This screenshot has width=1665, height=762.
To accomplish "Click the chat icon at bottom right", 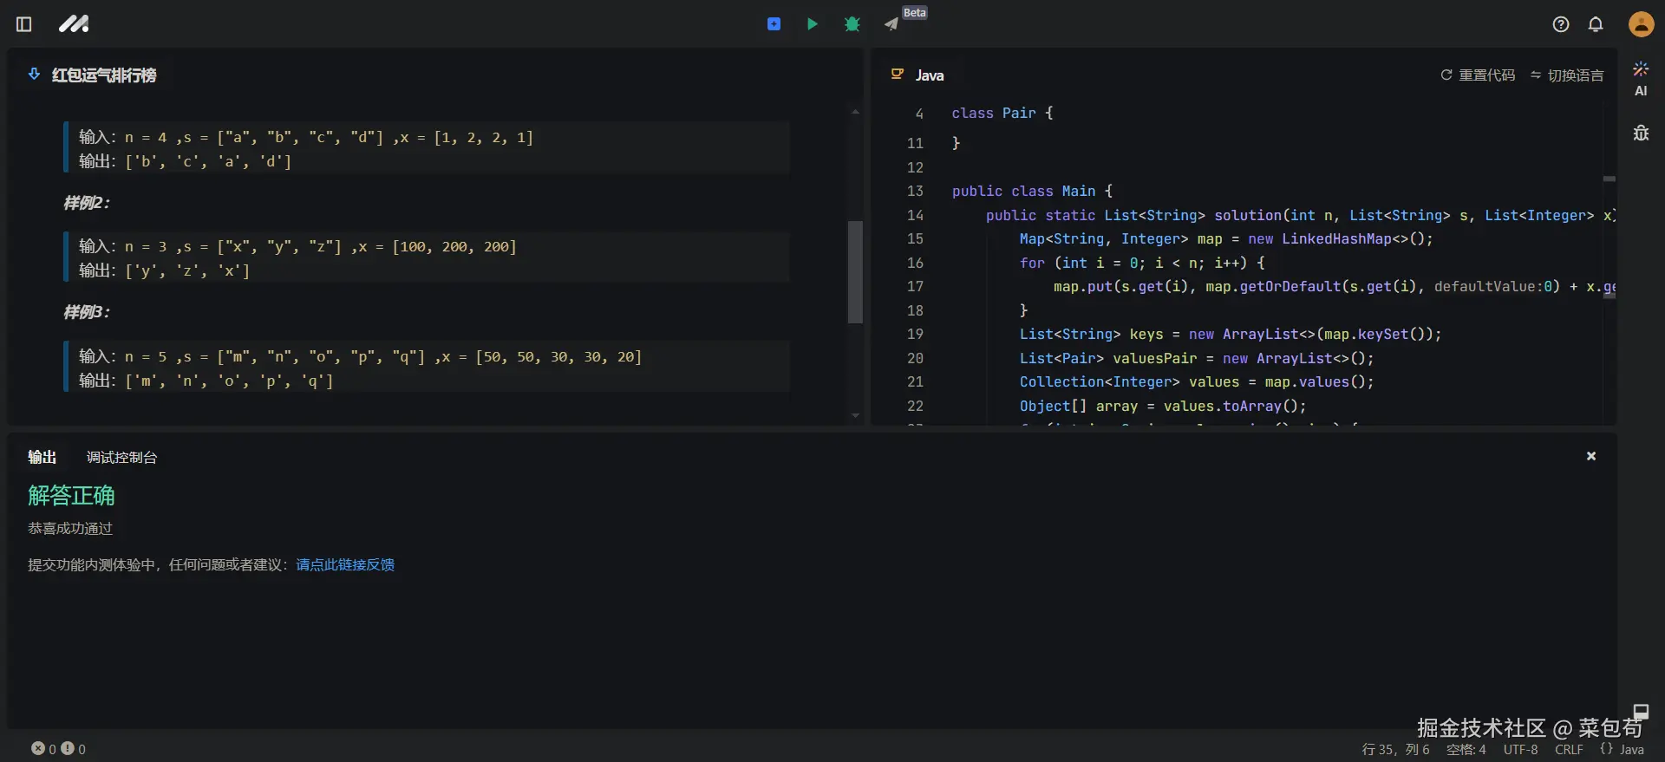I will click(x=1641, y=711).
